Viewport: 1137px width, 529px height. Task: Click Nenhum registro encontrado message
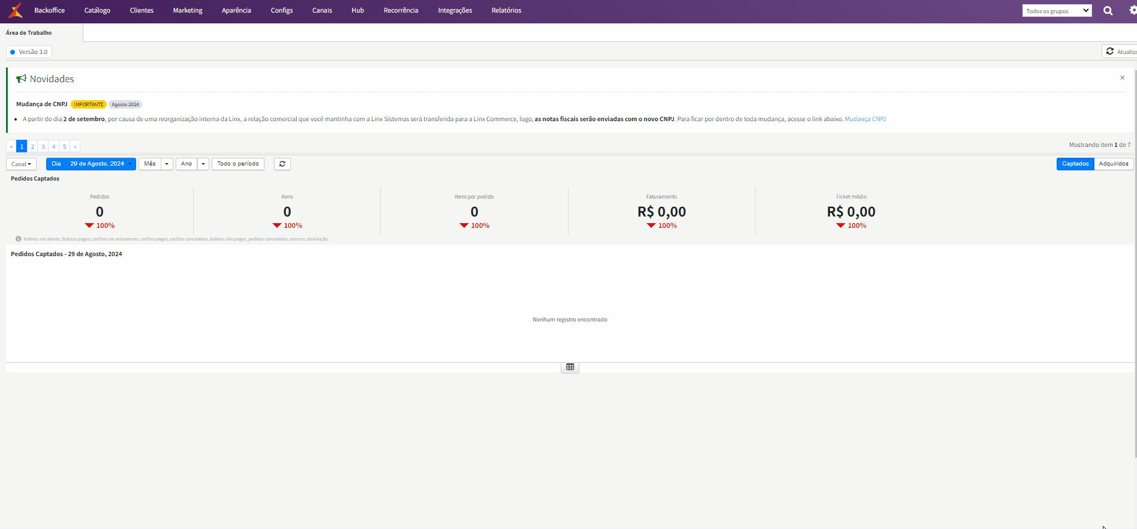tap(570, 320)
